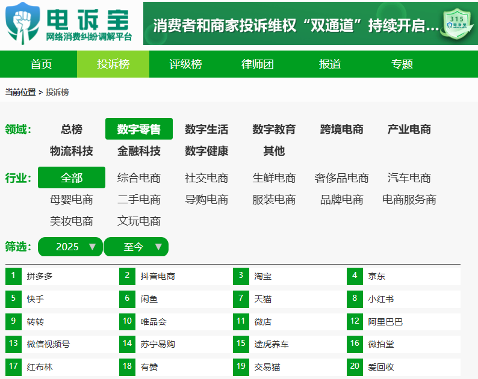
Task: Open rank 1 拼多多 entry
Action: [61, 276]
